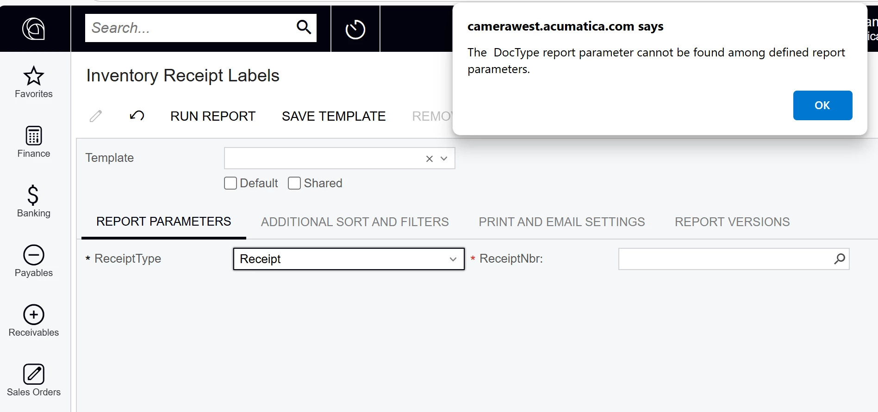Viewport: 878px width, 412px height.
Task: Switch to Report Versions tab
Action: coord(732,222)
